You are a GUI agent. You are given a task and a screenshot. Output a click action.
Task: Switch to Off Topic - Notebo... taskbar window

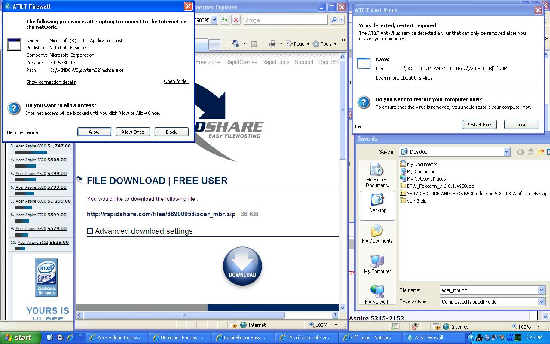pyautogui.click(x=369, y=338)
